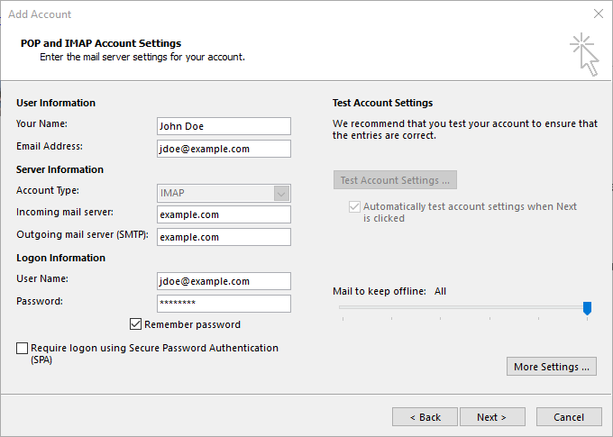Go to the Next step
613x437 pixels.
click(x=492, y=417)
